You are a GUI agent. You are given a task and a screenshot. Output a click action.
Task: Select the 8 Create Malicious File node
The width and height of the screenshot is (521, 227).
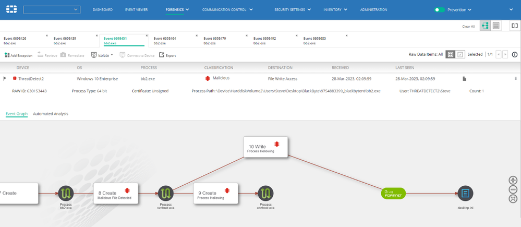pyautogui.click(x=116, y=193)
